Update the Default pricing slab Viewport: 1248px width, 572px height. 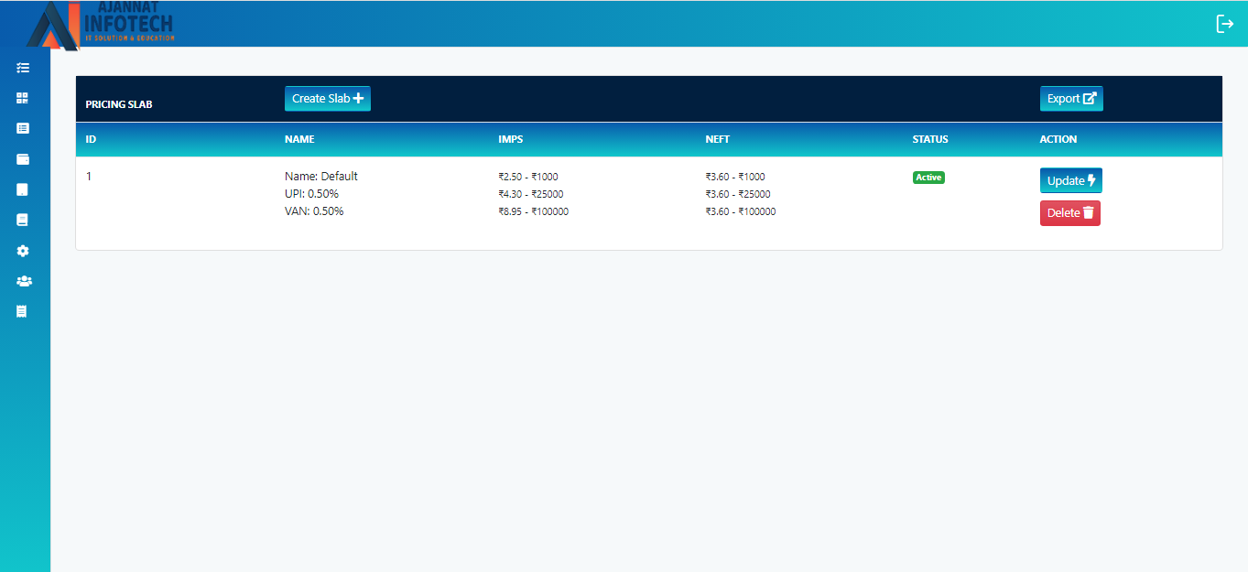(1070, 180)
